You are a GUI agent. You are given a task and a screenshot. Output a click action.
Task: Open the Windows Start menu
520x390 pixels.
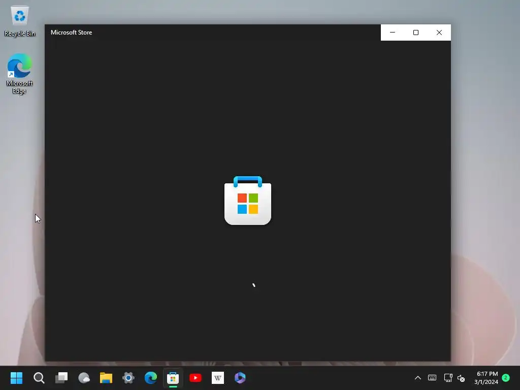click(x=16, y=378)
